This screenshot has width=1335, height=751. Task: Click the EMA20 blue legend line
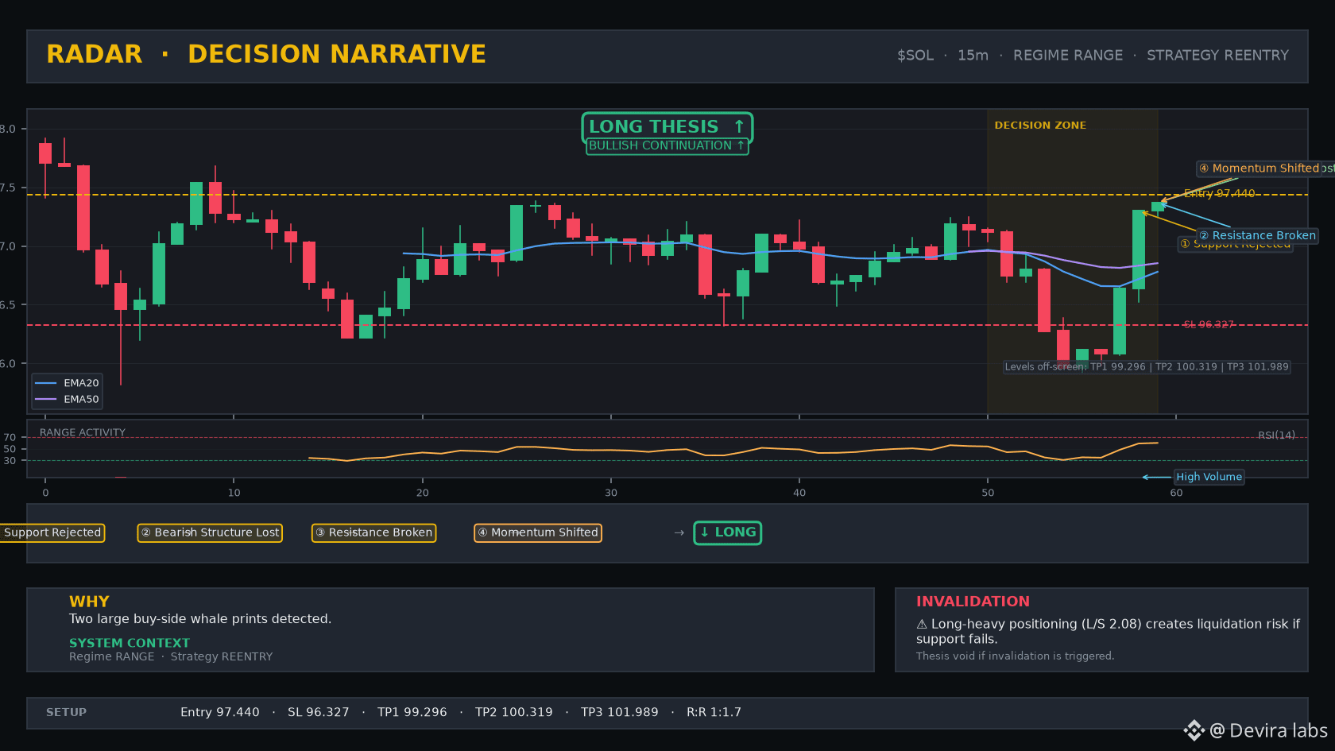(x=46, y=383)
